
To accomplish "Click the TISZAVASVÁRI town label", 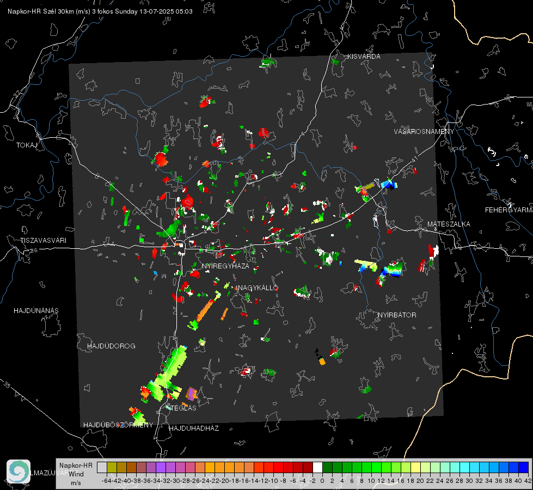I will pos(44,241).
